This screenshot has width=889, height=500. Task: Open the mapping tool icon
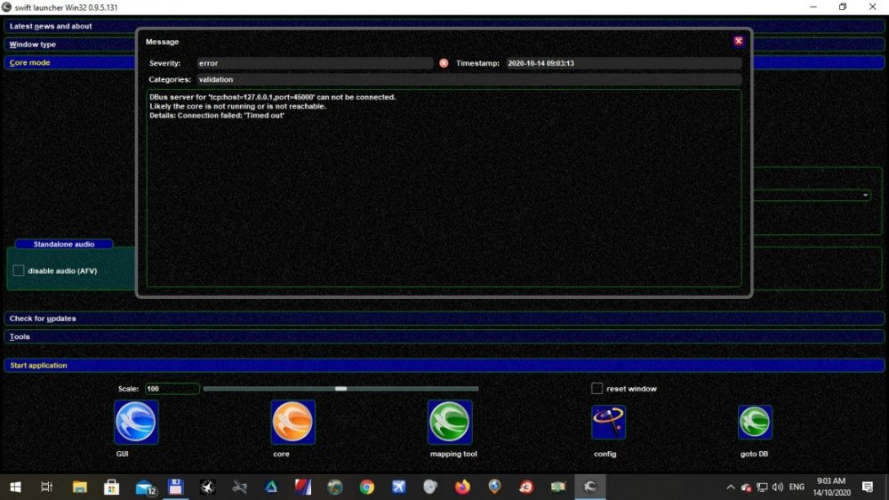click(450, 423)
